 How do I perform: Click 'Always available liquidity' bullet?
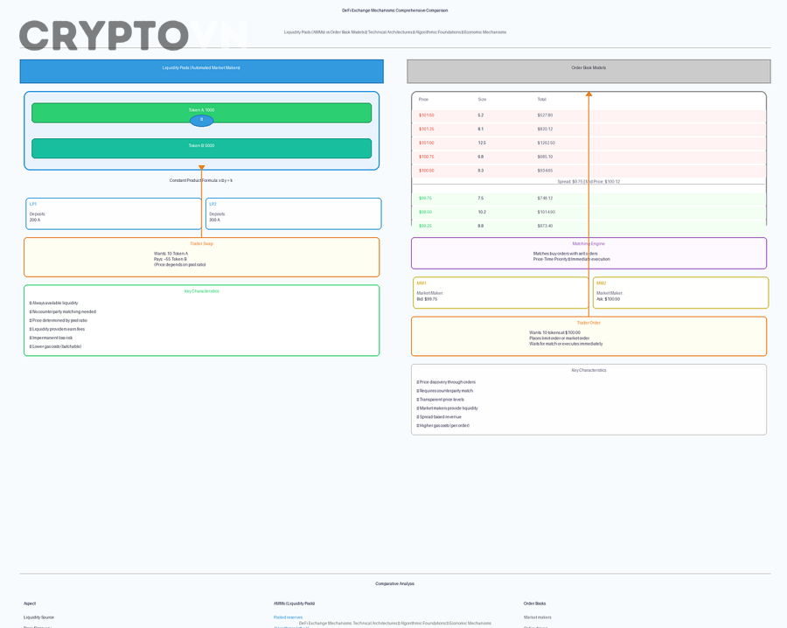53,303
